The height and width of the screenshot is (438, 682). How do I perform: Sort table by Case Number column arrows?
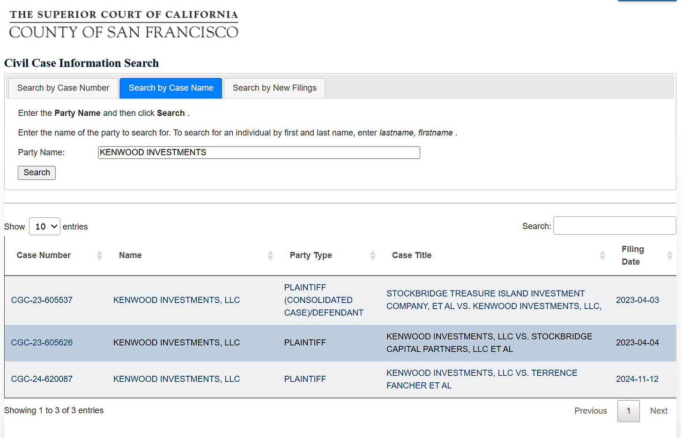tap(99, 255)
